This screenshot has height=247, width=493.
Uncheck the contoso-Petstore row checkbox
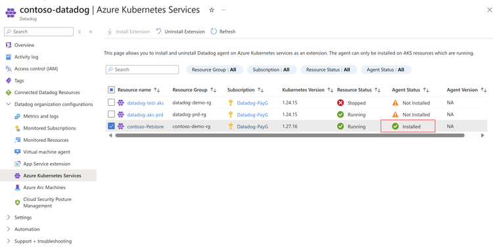[x=111, y=126]
